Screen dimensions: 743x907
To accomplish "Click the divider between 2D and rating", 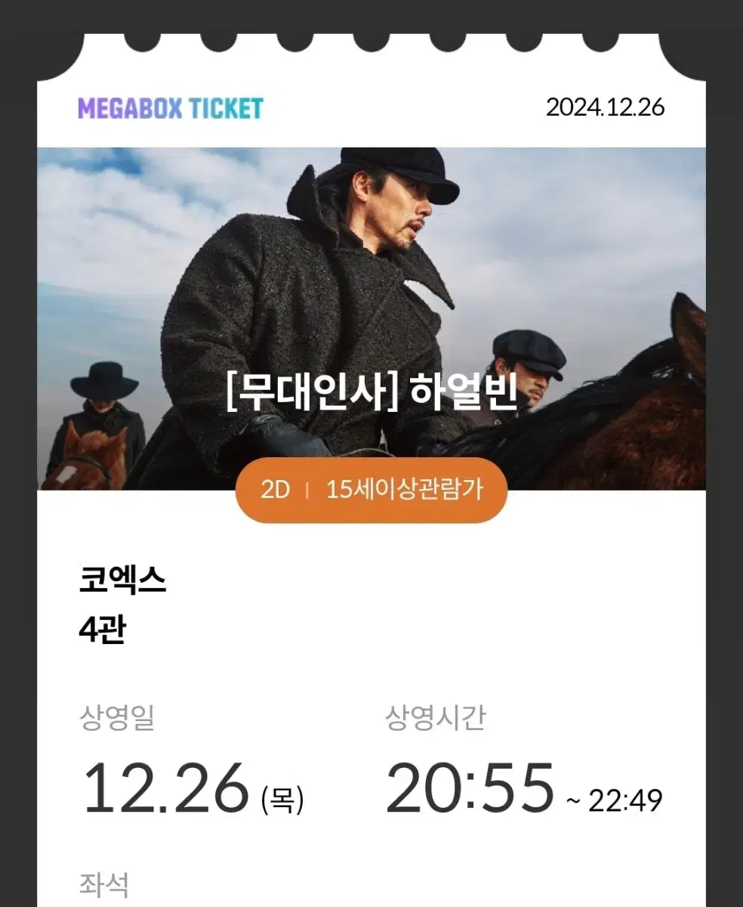I will 307,490.
